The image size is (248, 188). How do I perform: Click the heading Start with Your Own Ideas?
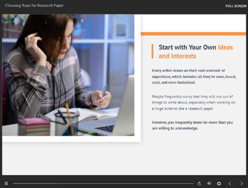[196, 47]
